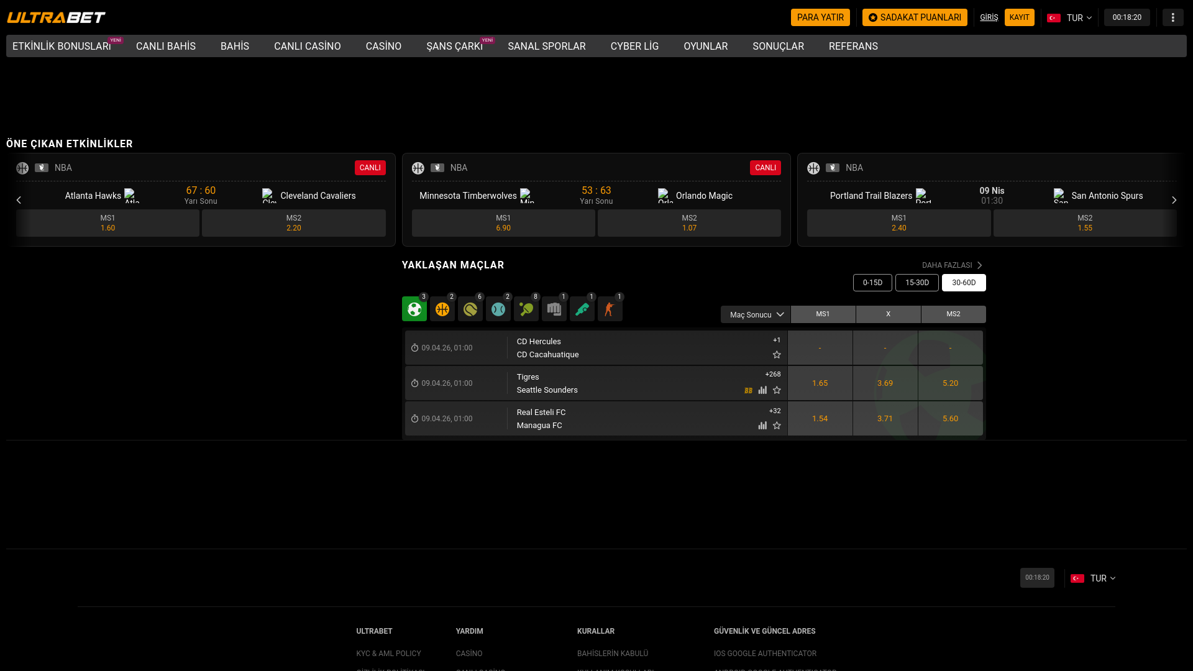Favorite the CD Hercules match star

click(777, 355)
